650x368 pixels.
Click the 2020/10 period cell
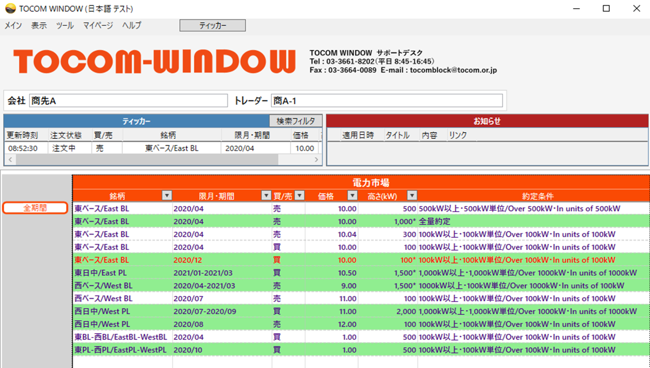click(222, 350)
